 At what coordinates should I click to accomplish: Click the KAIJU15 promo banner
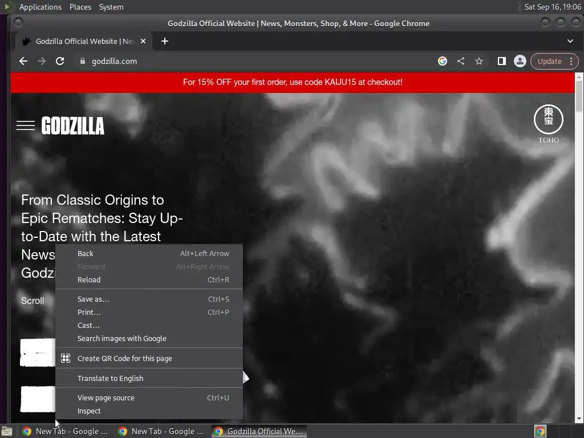[x=293, y=82]
